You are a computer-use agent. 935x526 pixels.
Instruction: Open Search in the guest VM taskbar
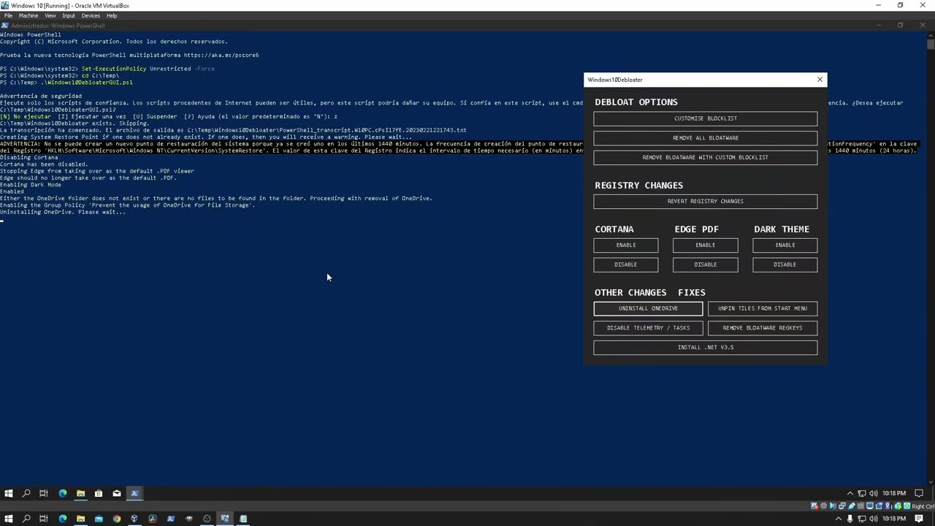[26, 493]
